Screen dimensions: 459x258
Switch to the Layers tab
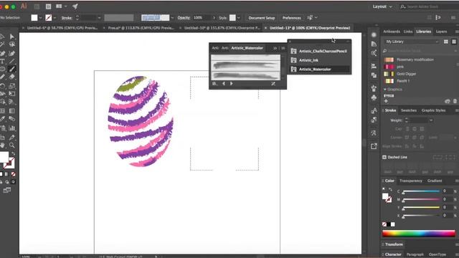tap(441, 32)
